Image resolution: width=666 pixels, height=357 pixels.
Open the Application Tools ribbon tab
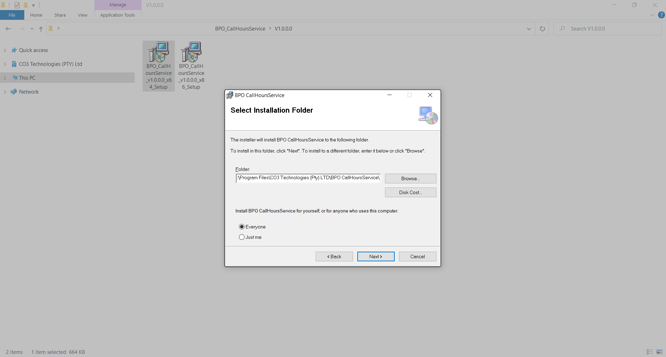tap(118, 15)
